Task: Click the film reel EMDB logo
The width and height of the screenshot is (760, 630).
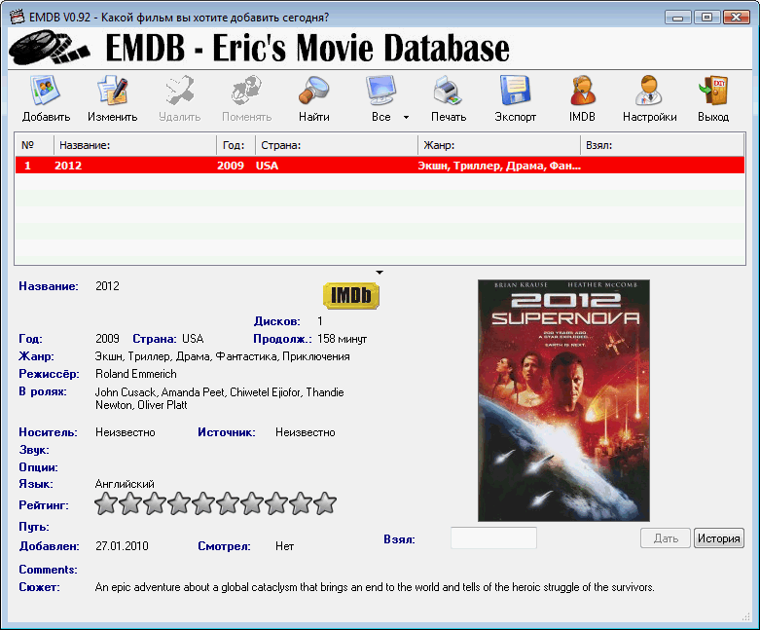Action: tap(49, 48)
